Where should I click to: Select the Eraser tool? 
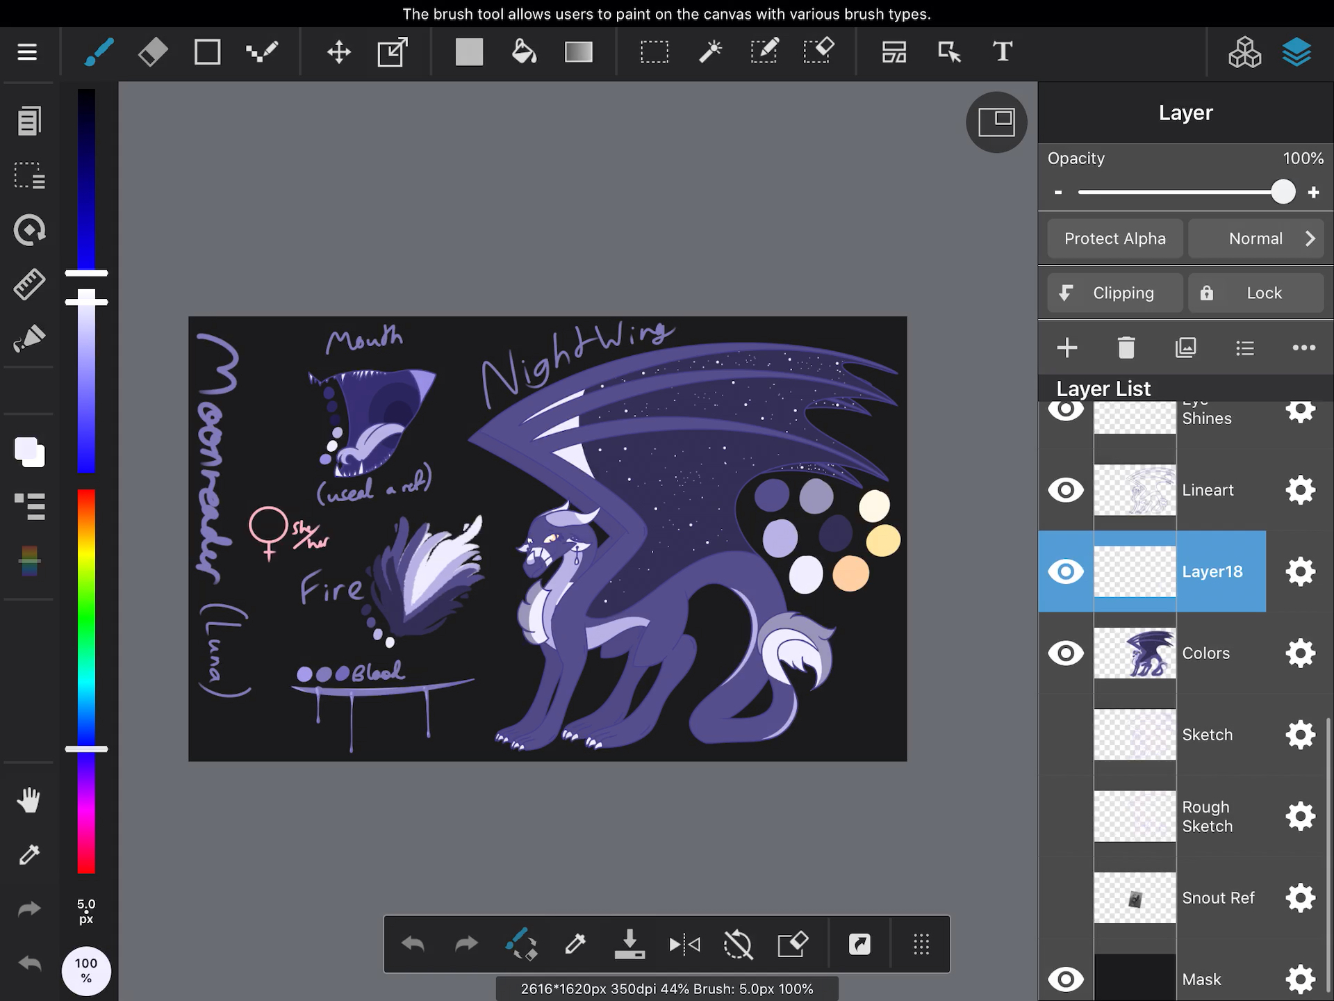153,52
